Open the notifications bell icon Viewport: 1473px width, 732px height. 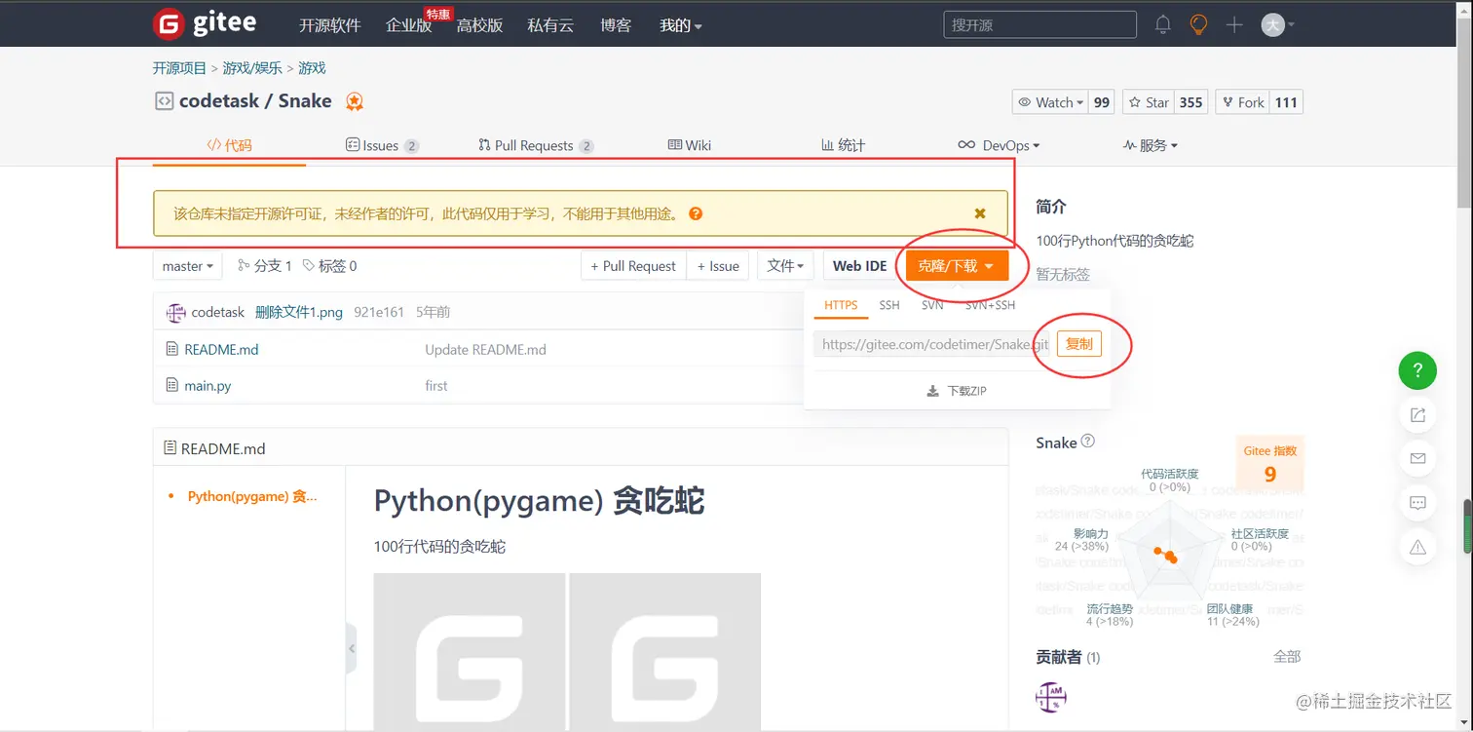tap(1162, 25)
